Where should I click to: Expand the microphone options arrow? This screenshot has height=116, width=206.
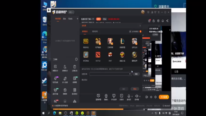pyautogui.click(x=132, y=96)
